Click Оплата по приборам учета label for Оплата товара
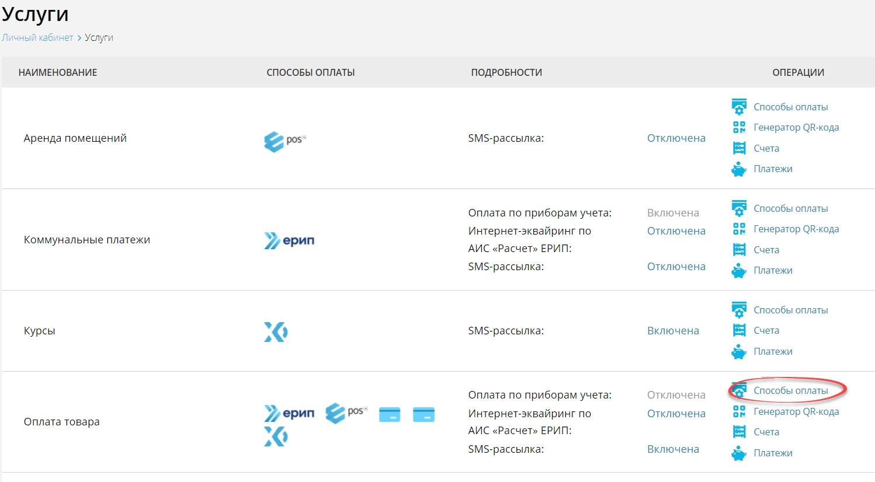 pyautogui.click(x=540, y=395)
